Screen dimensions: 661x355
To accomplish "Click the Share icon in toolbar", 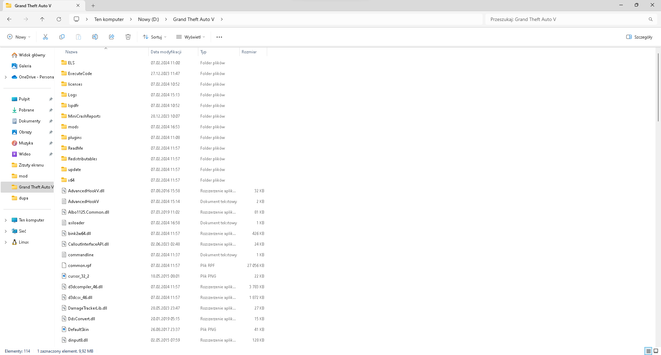I will pyautogui.click(x=112, y=37).
